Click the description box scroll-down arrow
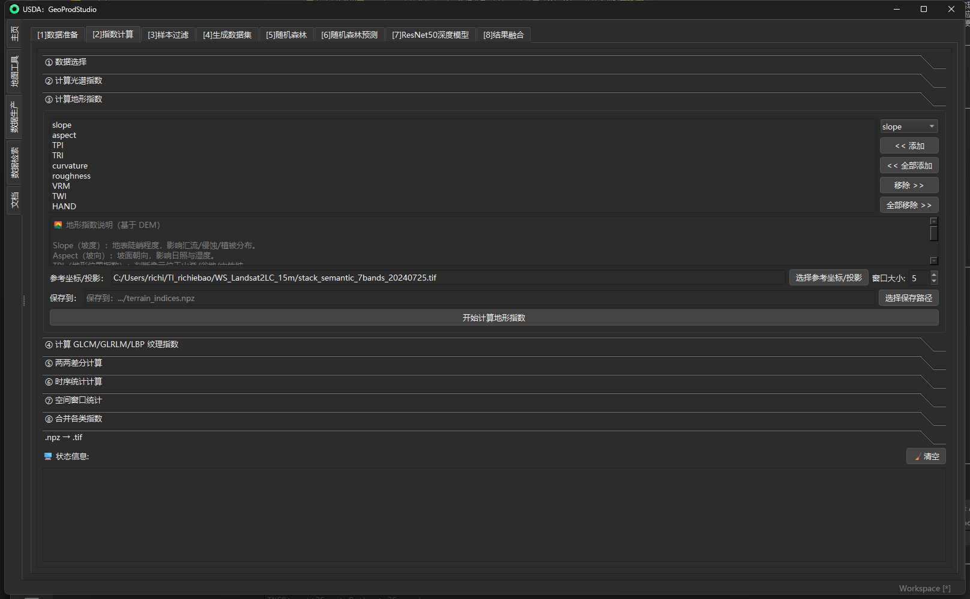Image resolution: width=970 pixels, height=599 pixels. [933, 260]
